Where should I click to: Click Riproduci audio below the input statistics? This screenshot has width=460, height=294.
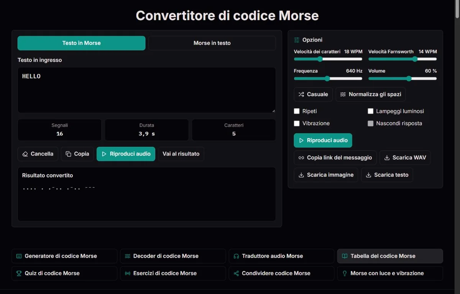126,154
